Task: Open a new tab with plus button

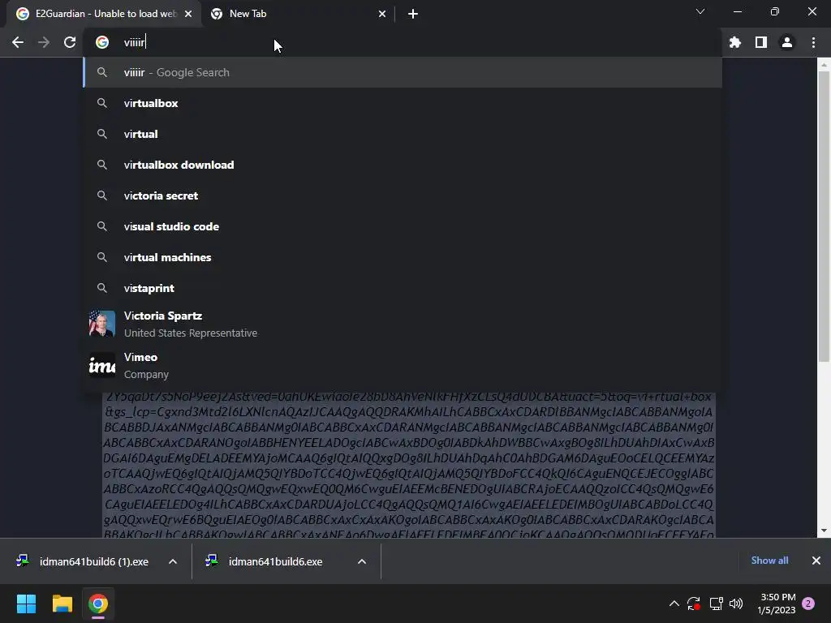Action: pos(413,14)
